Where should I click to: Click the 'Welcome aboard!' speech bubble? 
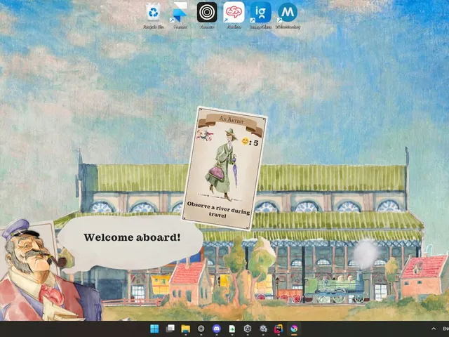132,244
